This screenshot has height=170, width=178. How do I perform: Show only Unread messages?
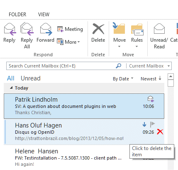point(31,78)
